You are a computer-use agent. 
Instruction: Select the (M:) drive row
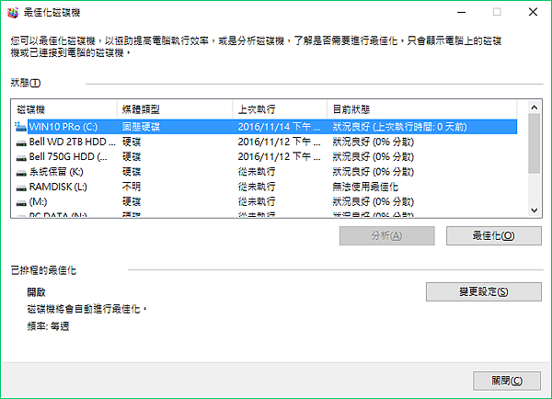pyautogui.click(x=266, y=202)
